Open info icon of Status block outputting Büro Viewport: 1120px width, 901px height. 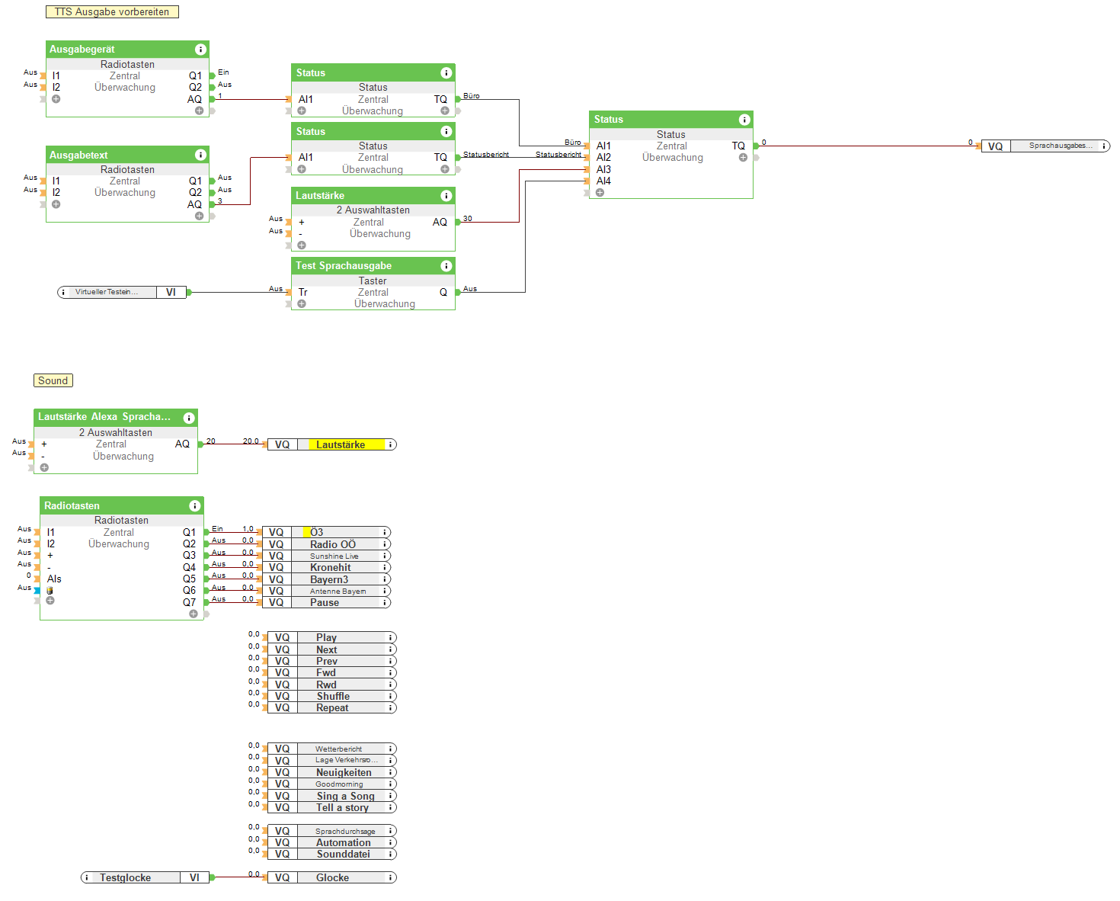[x=446, y=73]
